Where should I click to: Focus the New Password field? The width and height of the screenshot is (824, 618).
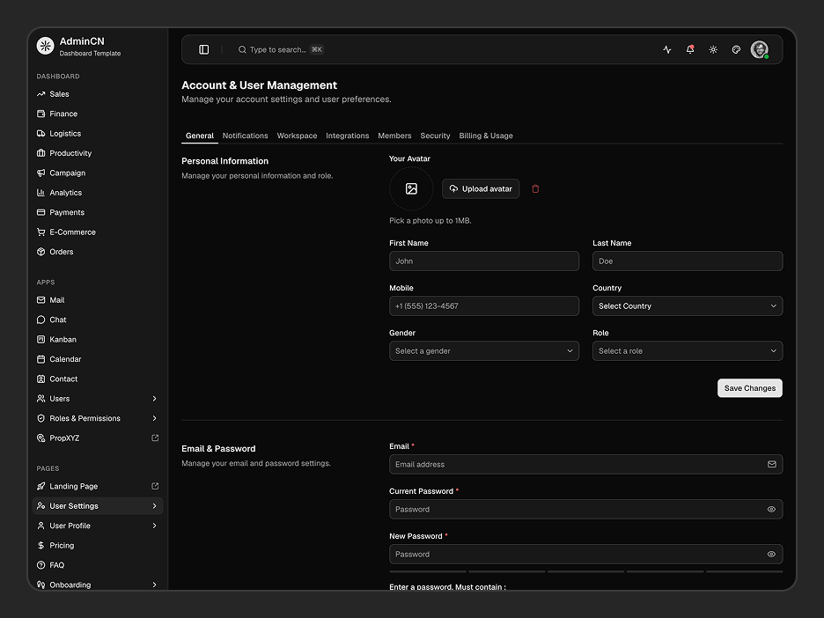[586, 554]
